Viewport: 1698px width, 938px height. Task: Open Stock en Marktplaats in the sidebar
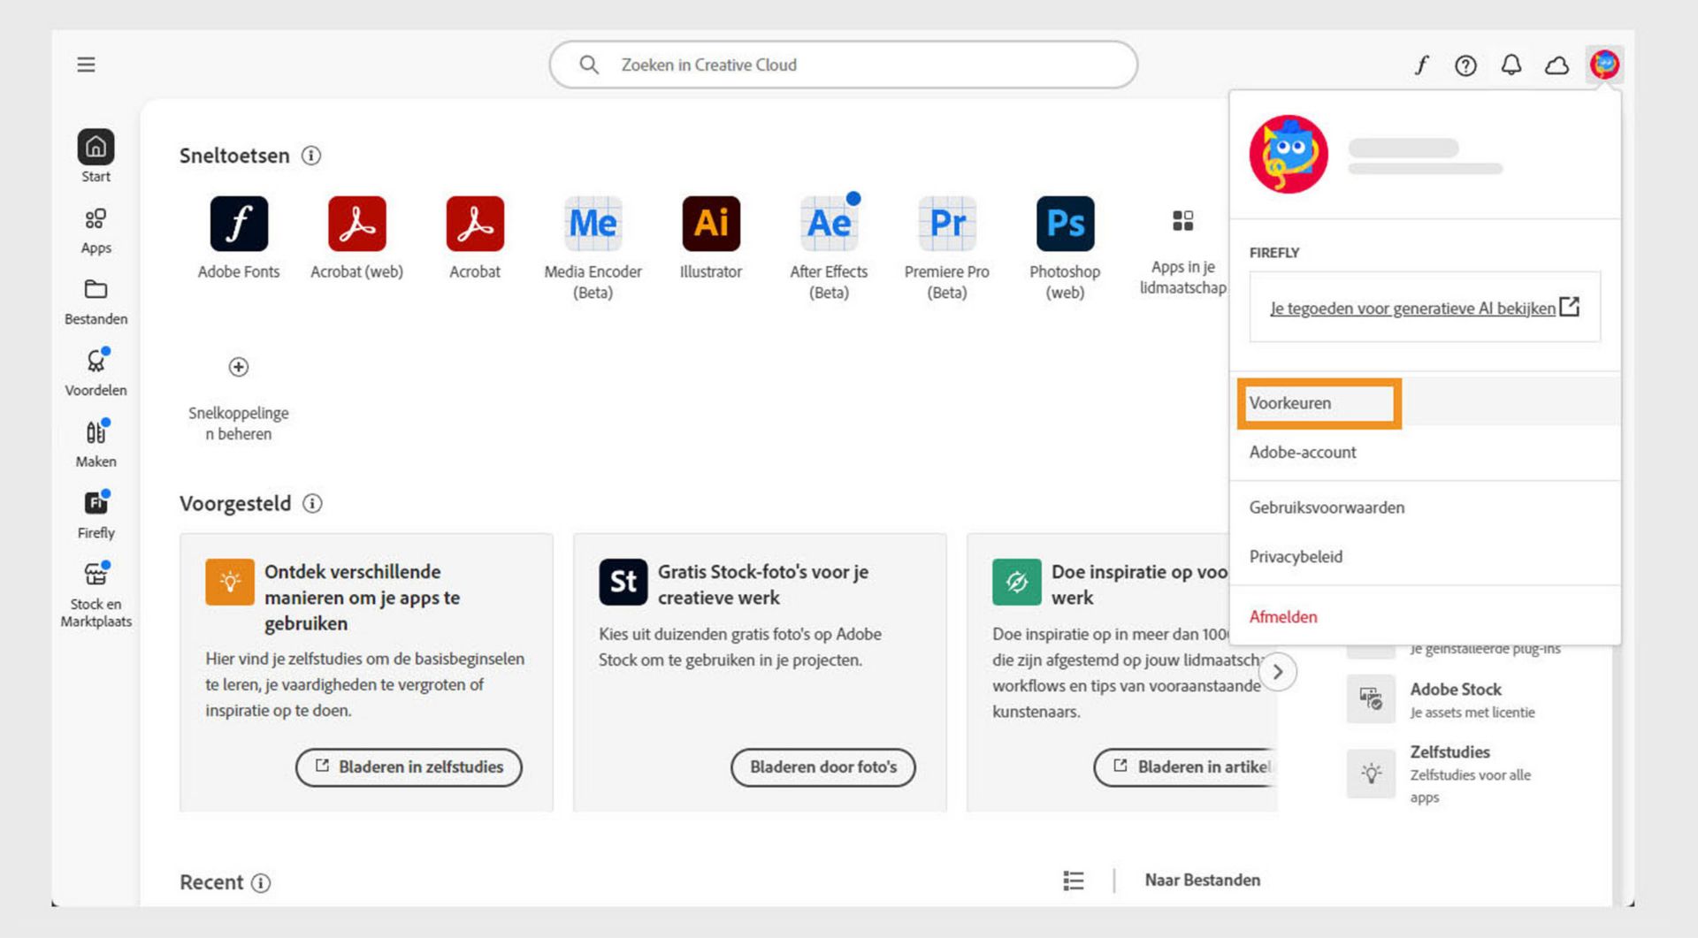(96, 595)
